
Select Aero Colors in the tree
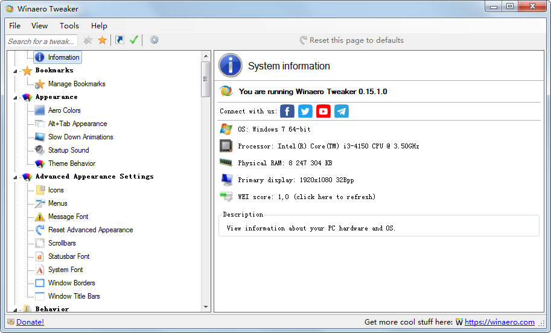pyautogui.click(x=64, y=110)
